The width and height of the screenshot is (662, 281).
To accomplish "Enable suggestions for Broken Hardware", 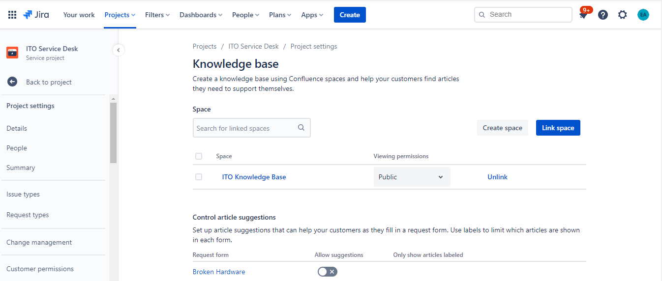I will (x=328, y=272).
